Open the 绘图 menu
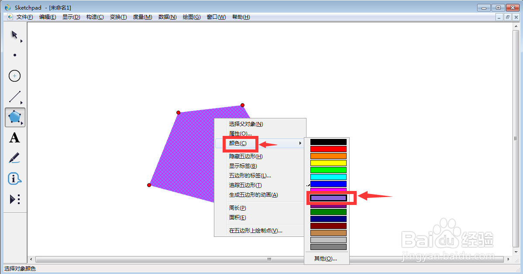 (x=191, y=17)
